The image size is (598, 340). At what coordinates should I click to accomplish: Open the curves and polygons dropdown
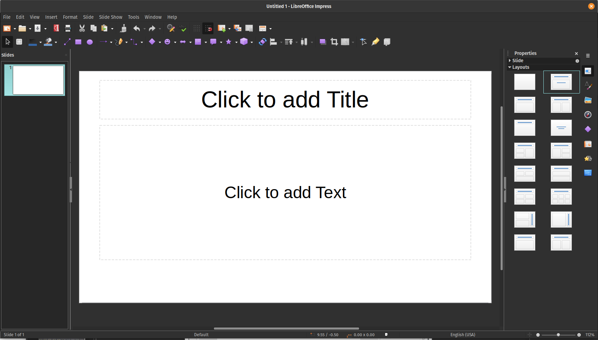click(x=126, y=42)
